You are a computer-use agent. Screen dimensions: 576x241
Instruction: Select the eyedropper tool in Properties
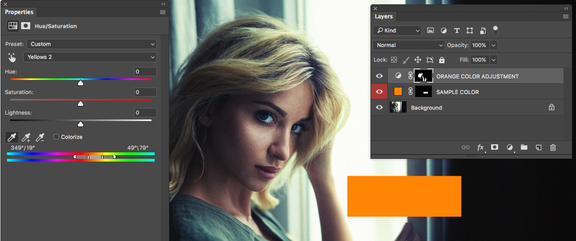pyautogui.click(x=11, y=137)
